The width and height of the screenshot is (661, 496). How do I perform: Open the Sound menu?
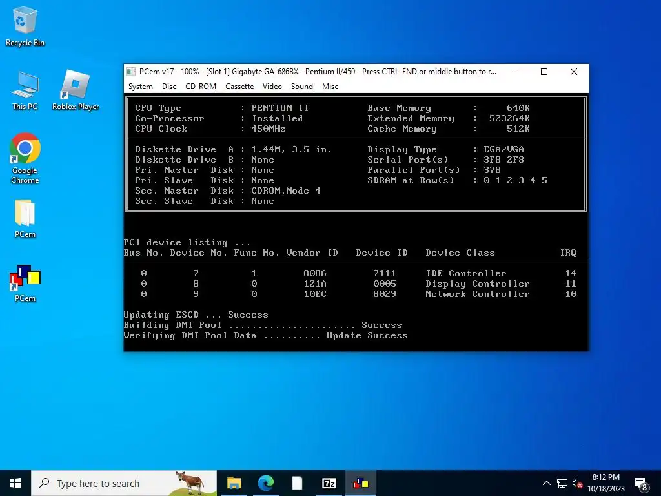tap(302, 87)
